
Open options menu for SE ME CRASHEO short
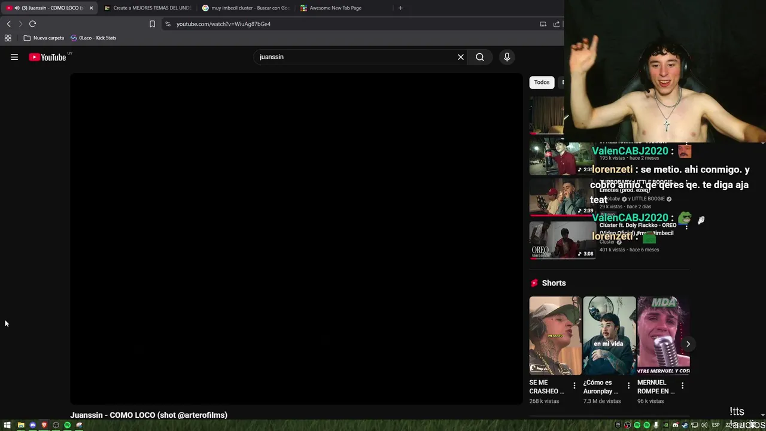coord(574,386)
